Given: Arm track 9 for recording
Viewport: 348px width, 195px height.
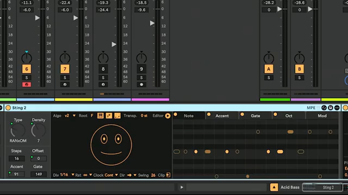Looking at the screenshot, I should (141, 84).
